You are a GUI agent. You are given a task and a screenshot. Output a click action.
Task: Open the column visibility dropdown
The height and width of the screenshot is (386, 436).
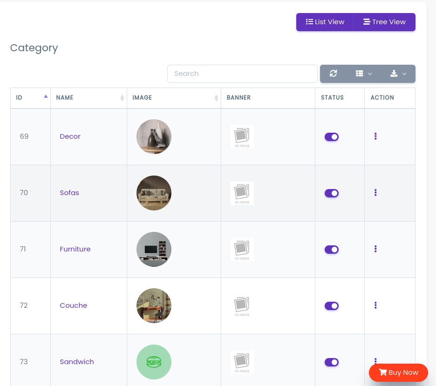click(x=365, y=74)
